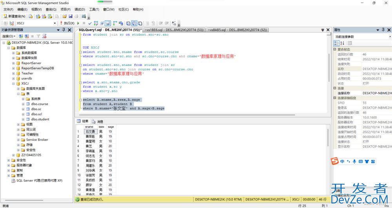Expand the dbo.student table node
The width and height of the screenshot is (392, 208).
coord(23,119)
